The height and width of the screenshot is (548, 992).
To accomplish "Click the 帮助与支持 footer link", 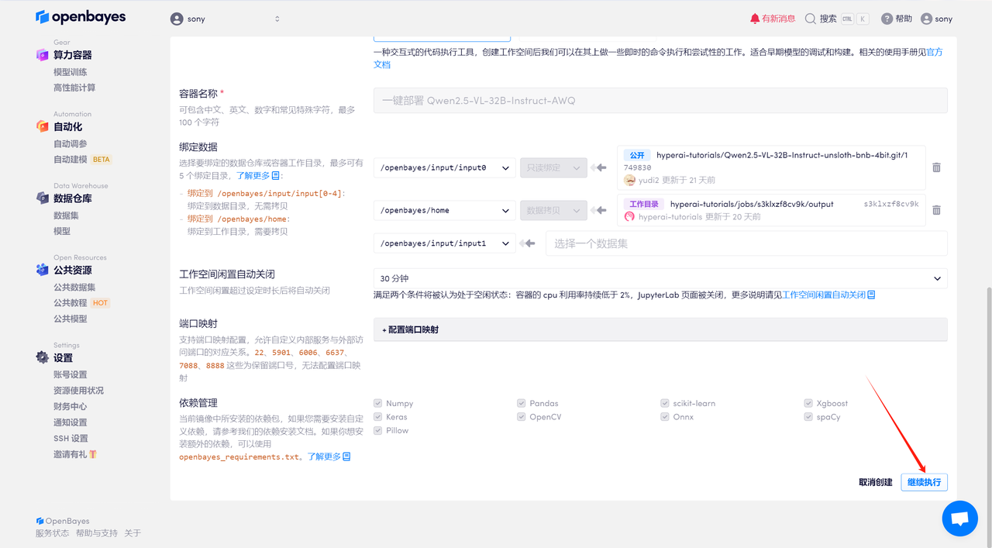I will tap(97, 533).
